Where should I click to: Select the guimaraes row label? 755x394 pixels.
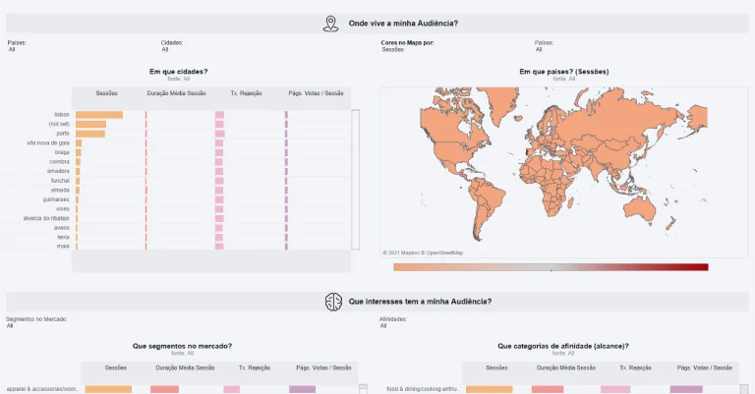pos(56,199)
